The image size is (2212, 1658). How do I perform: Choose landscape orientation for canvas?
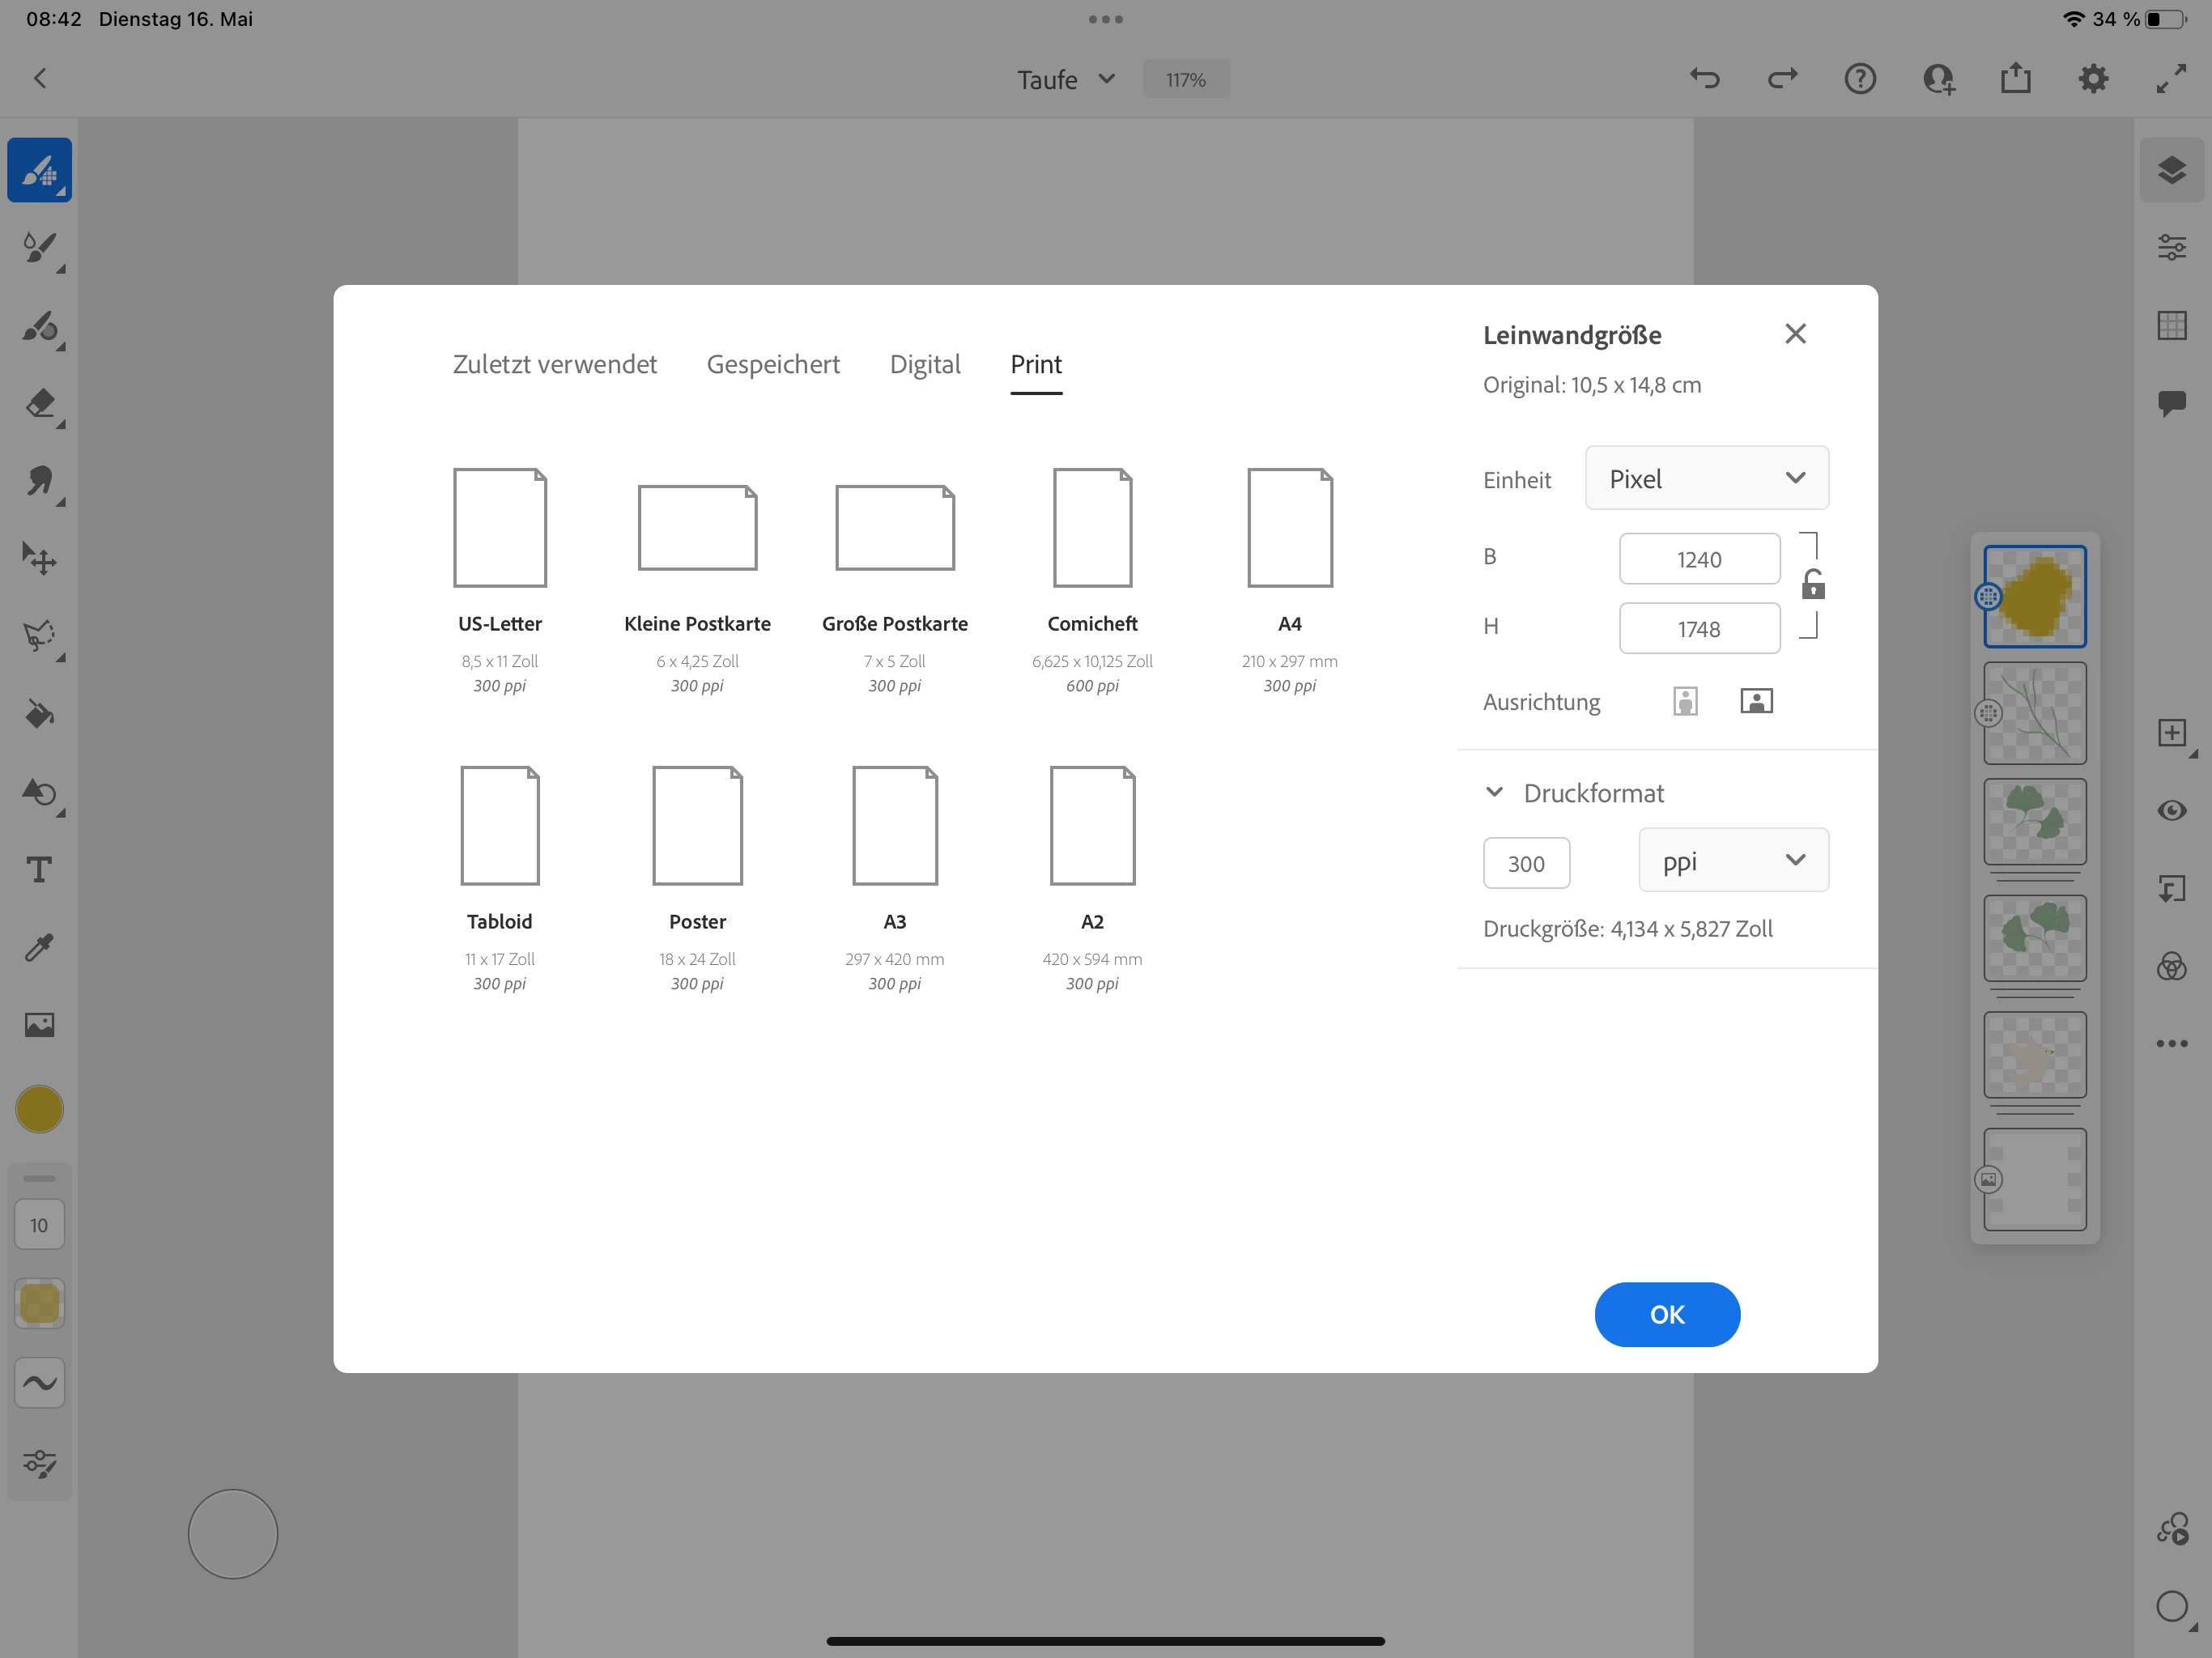tap(1756, 702)
